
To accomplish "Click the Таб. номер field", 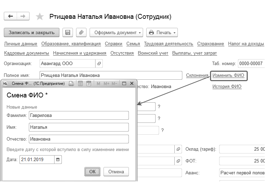I will (x=251, y=63).
